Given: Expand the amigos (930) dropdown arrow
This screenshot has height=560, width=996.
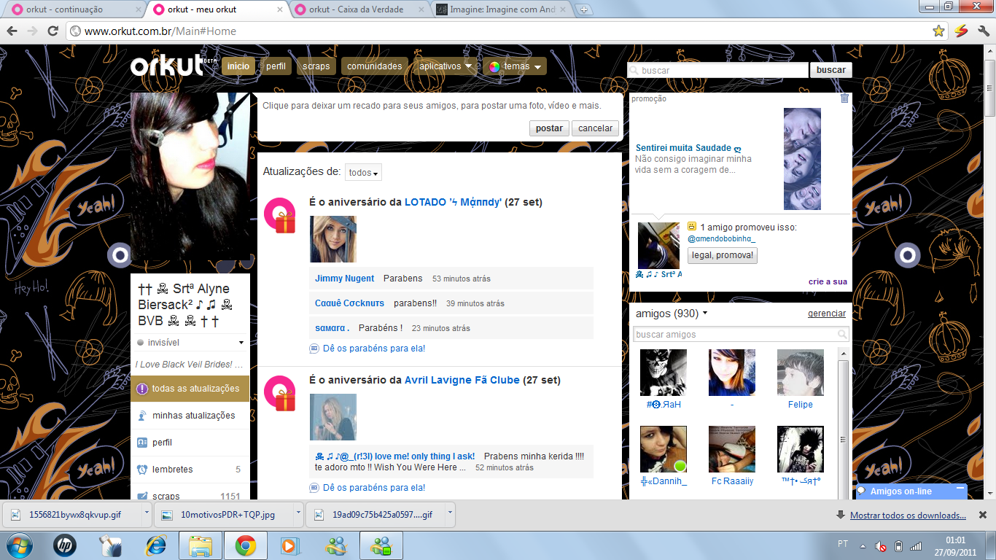Looking at the screenshot, I should 705,314.
